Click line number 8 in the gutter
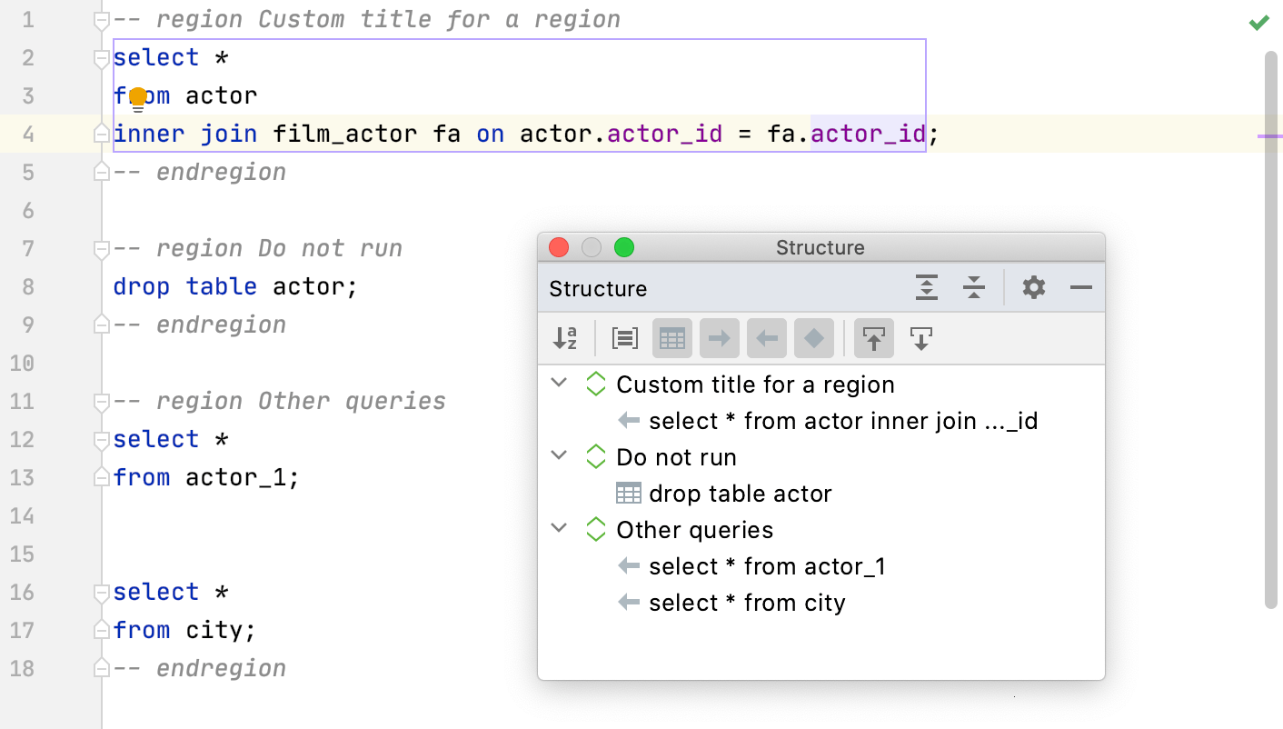Screen dimensions: 1283x729 coord(27,286)
